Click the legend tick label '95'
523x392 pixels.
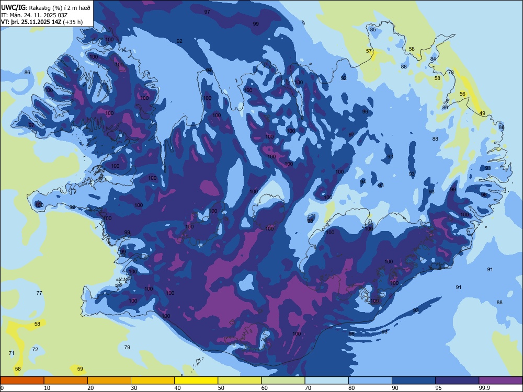click(x=438, y=388)
